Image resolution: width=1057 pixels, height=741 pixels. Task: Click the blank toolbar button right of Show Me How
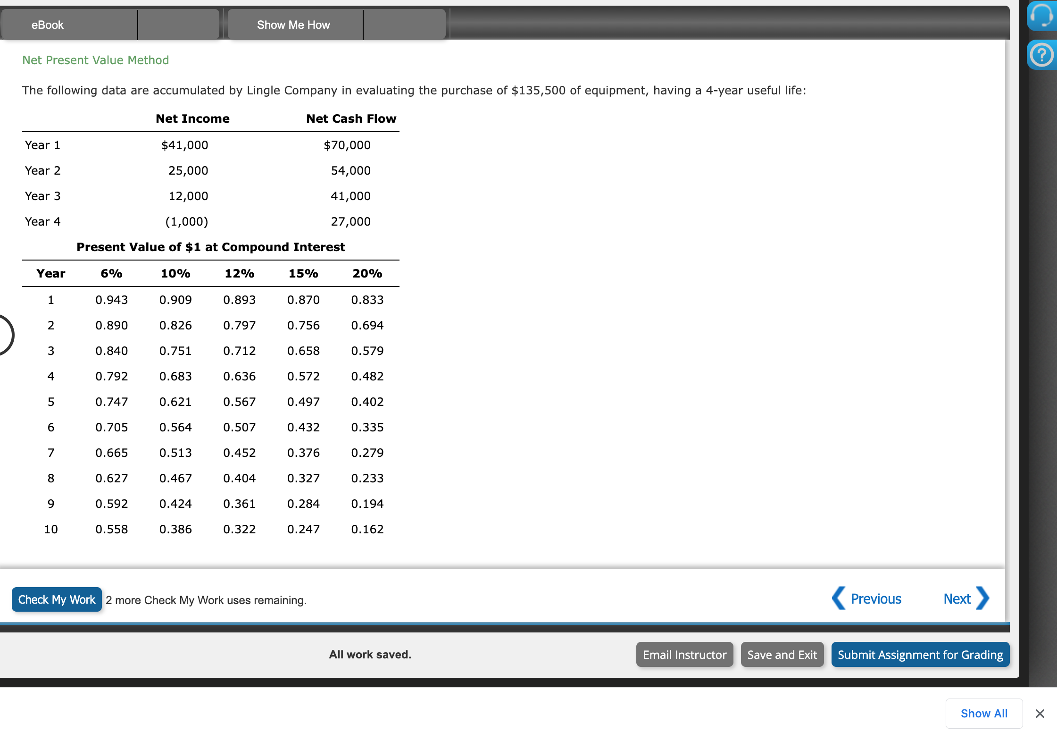pos(404,25)
